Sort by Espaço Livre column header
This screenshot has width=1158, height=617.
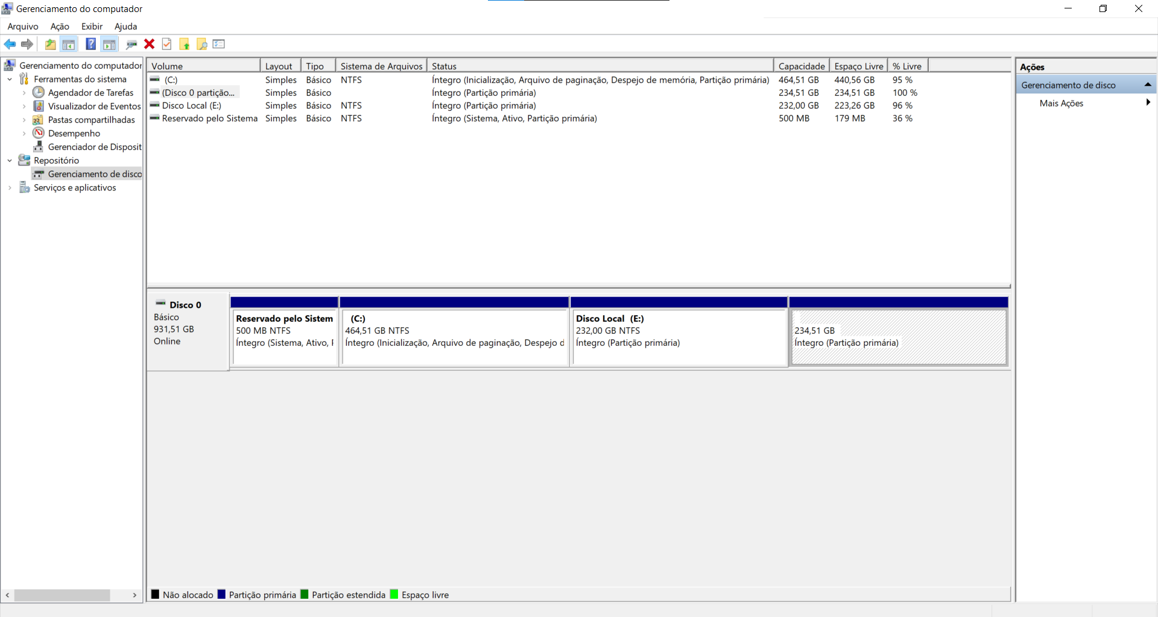coord(859,66)
